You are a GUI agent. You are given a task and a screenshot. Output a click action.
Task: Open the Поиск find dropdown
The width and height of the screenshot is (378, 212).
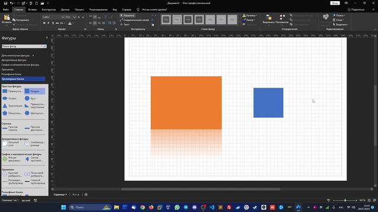pyautogui.click(x=339, y=15)
